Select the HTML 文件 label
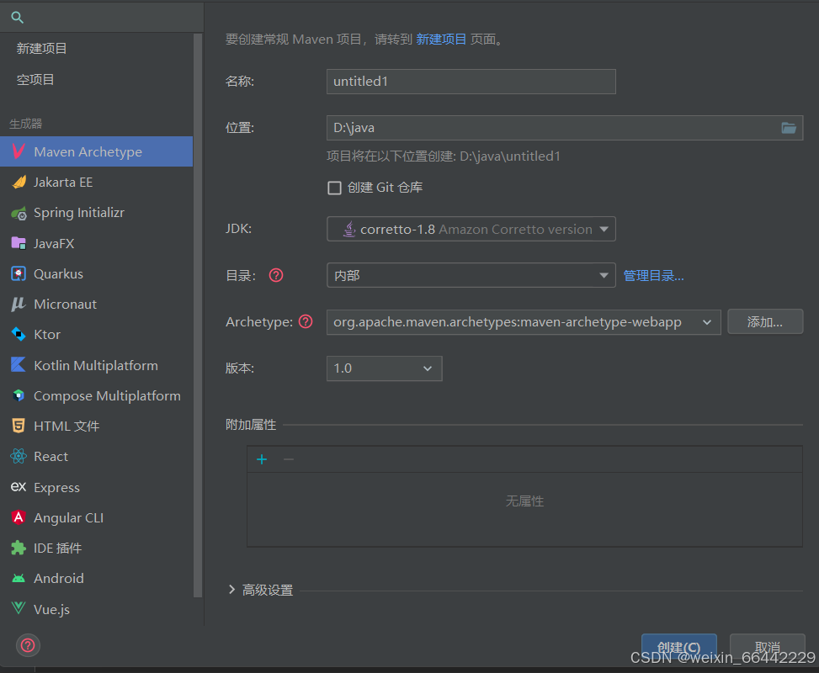Image resolution: width=819 pixels, height=673 pixels. point(66,426)
